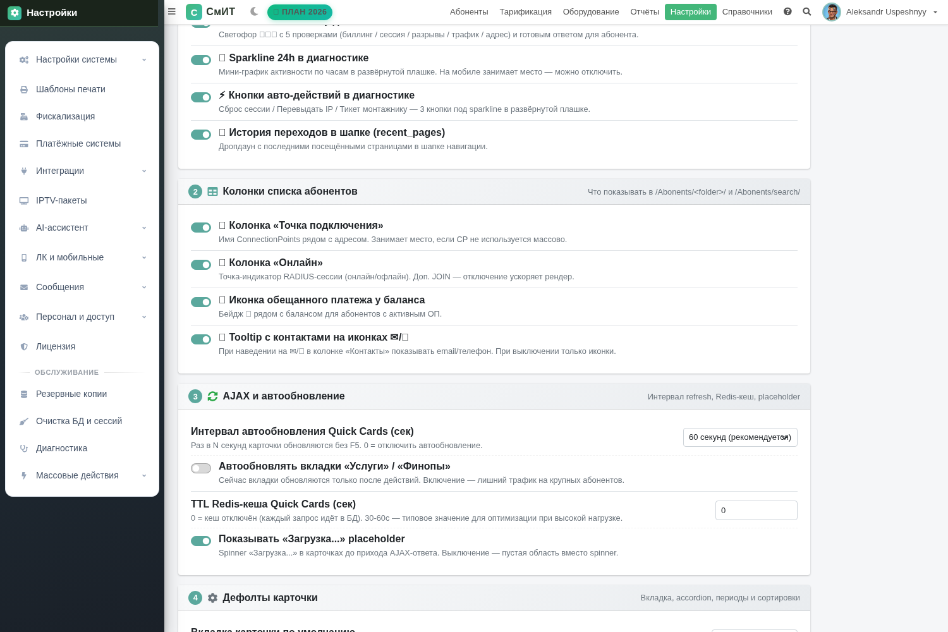Expand Настройки системы sidebar chevron

144,60
